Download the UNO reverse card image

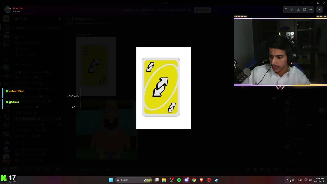point(298,10)
